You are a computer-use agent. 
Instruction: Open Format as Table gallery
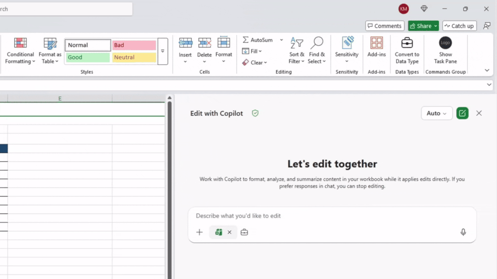(x=50, y=51)
